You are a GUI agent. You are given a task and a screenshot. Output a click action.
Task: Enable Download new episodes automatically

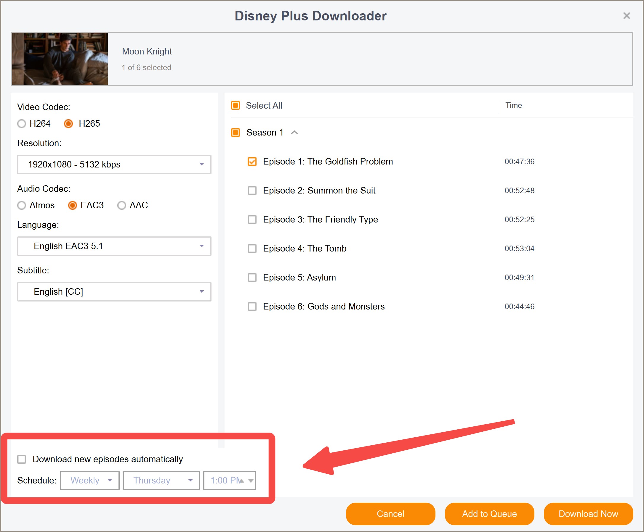[x=21, y=459]
